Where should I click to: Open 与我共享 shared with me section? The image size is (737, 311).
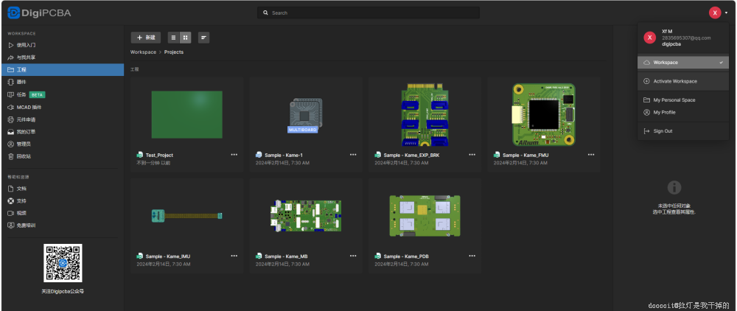point(26,57)
